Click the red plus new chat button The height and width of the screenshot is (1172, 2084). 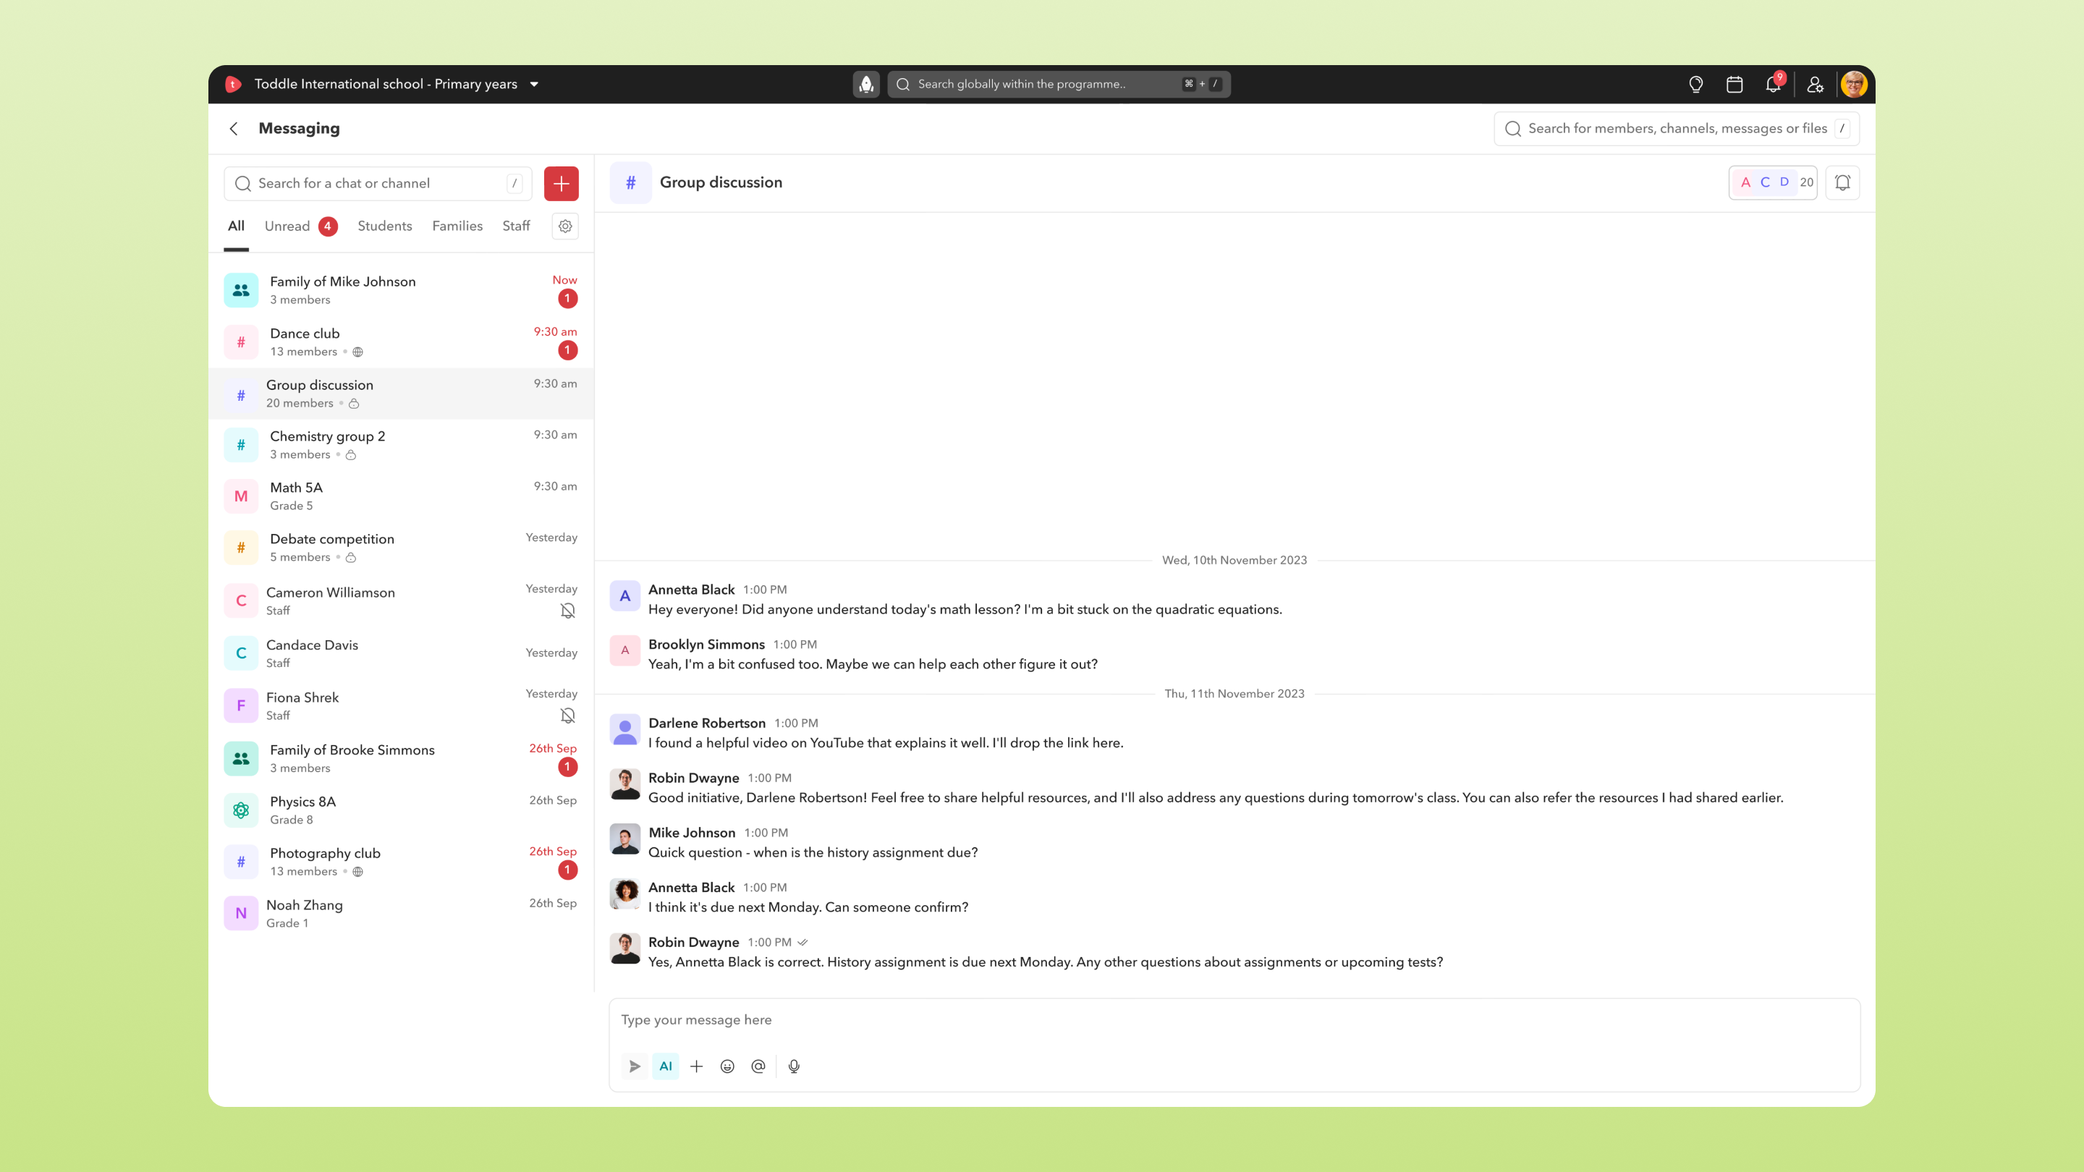[561, 184]
